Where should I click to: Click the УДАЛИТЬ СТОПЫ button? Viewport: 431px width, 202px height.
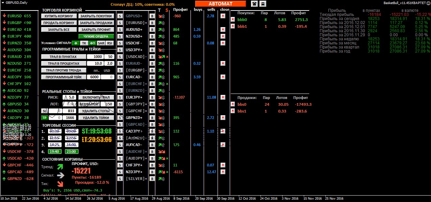pyautogui.click(x=96, y=111)
